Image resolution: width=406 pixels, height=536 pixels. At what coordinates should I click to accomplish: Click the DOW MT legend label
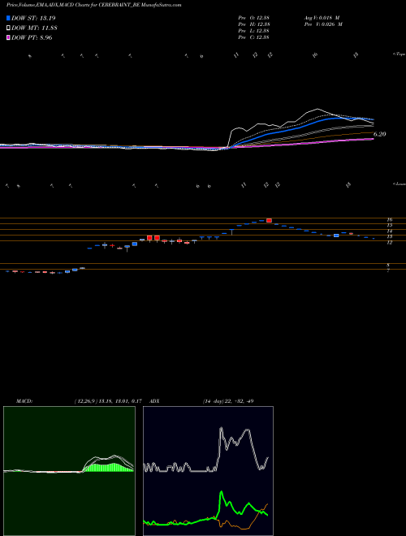coord(34,28)
